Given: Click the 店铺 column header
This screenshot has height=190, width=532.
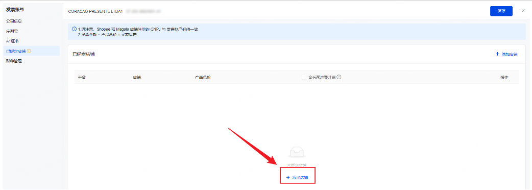Looking at the screenshot, I should pos(137,77).
